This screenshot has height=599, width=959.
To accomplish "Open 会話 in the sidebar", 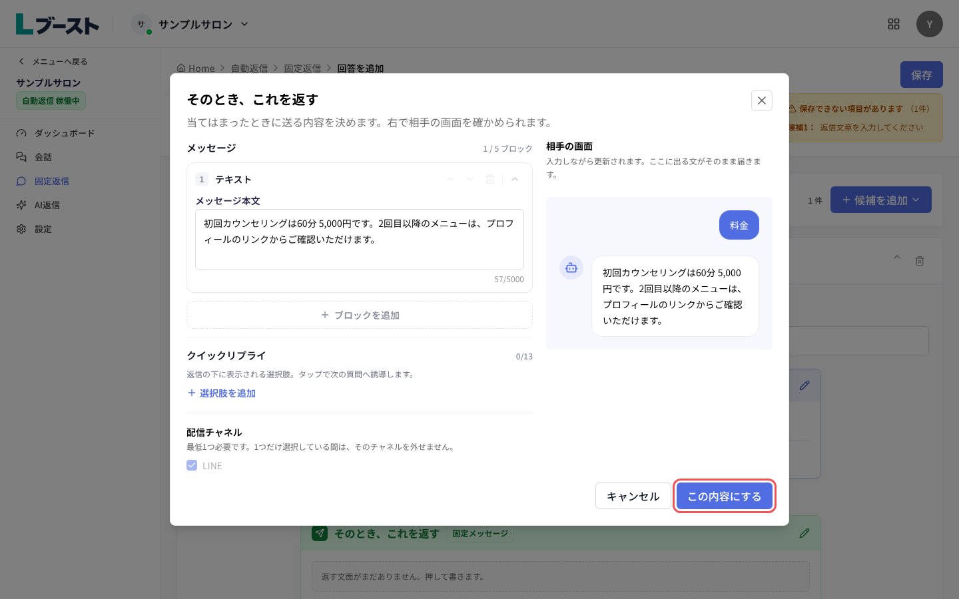I will (43, 157).
